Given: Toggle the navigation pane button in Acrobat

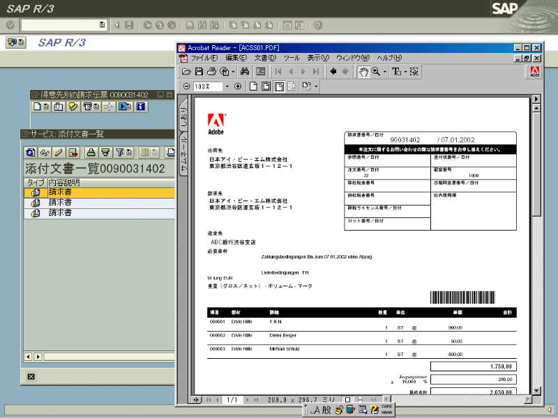Looking at the screenshot, I should [x=260, y=72].
